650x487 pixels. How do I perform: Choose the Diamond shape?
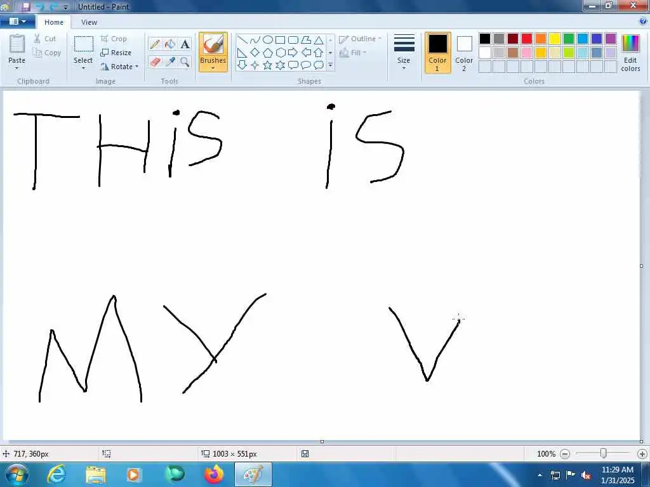pos(255,53)
